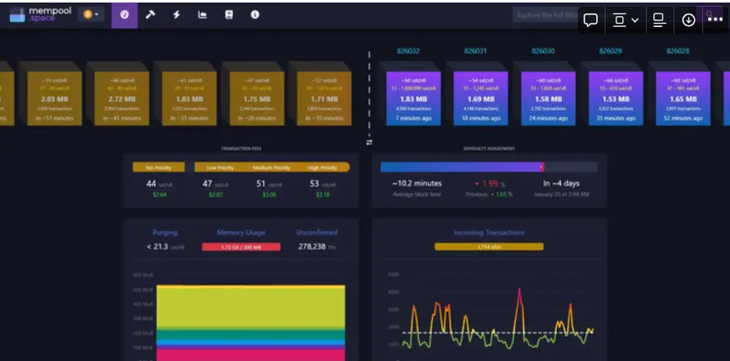730x361 pixels.
Task: Open block height link 826030
Action: 542,51
